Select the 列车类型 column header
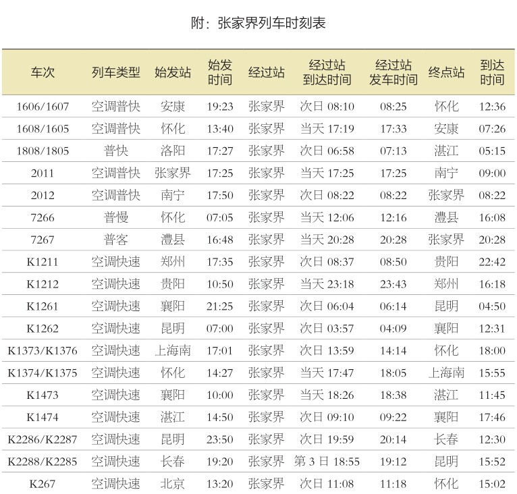The image size is (517, 494). [x=116, y=72]
